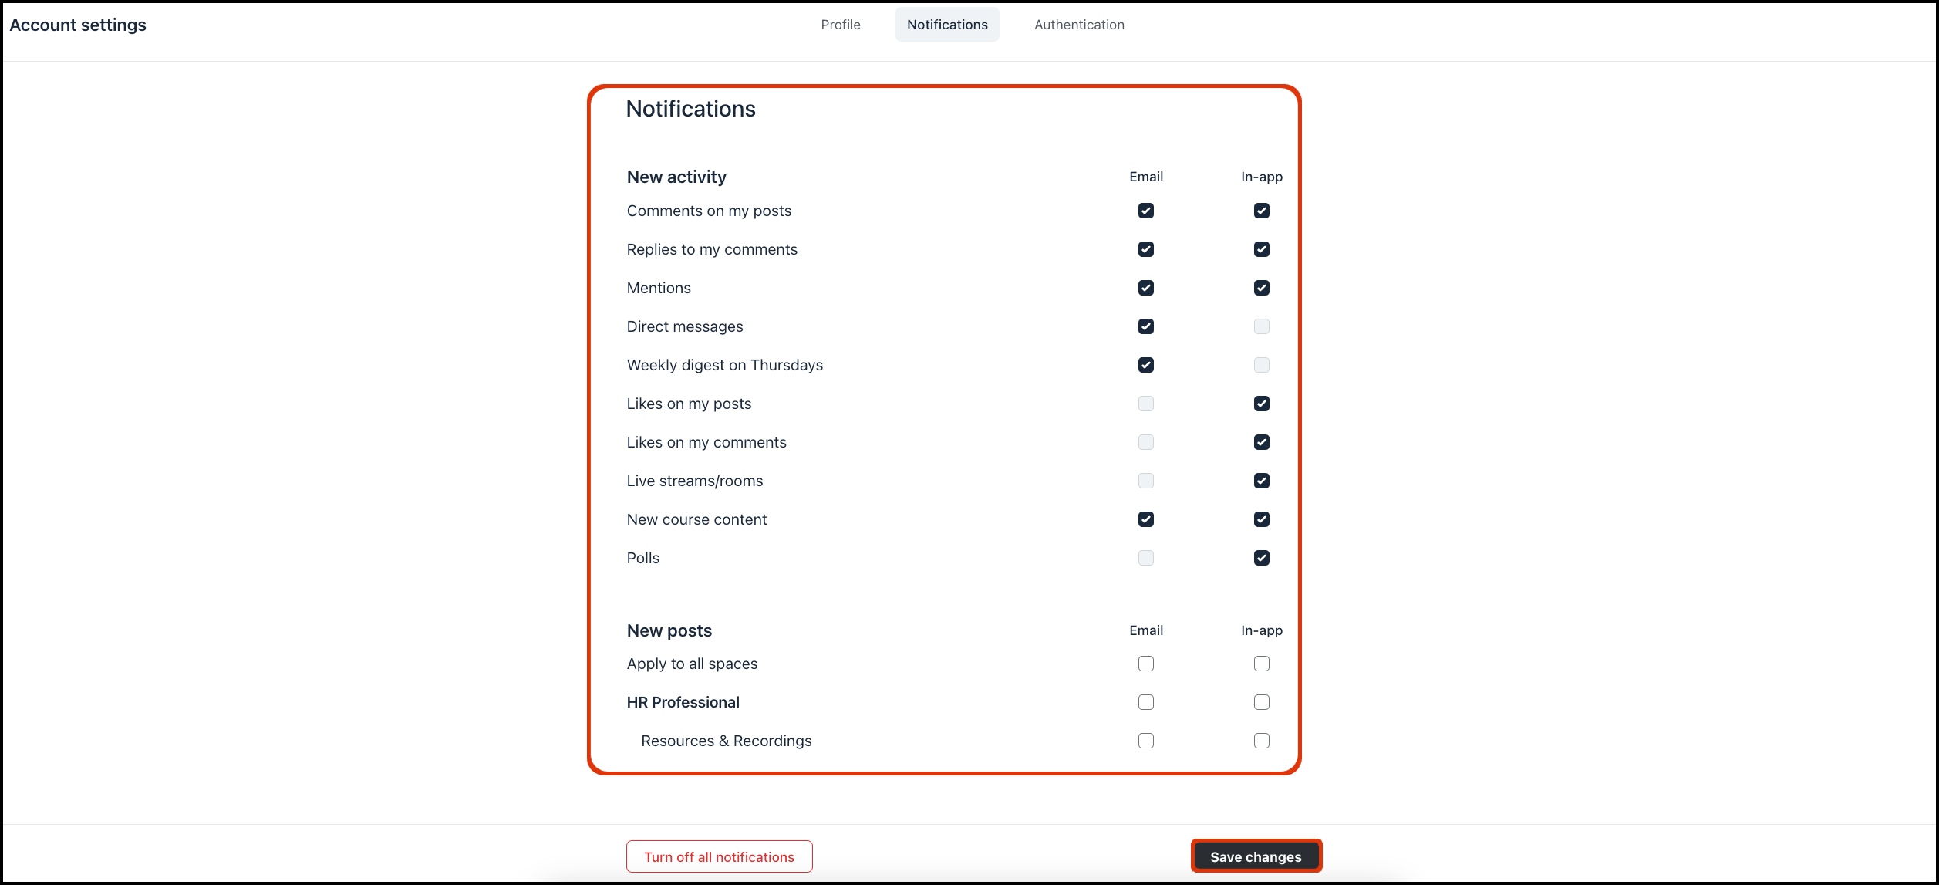Uncheck email for Comments on my posts
Screen dimensions: 1939x885
click(1145, 211)
